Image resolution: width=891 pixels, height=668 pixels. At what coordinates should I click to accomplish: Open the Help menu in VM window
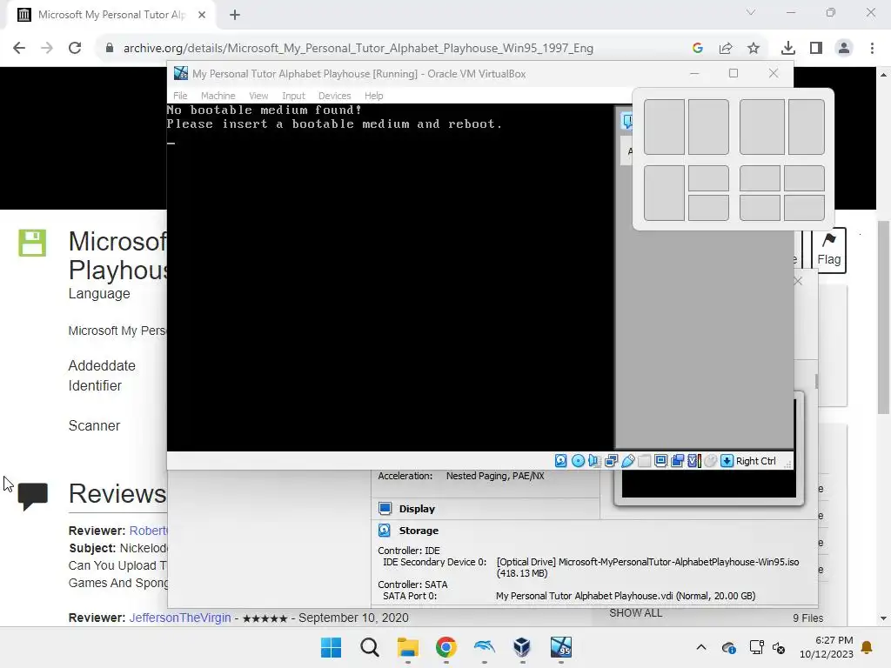pyautogui.click(x=373, y=96)
